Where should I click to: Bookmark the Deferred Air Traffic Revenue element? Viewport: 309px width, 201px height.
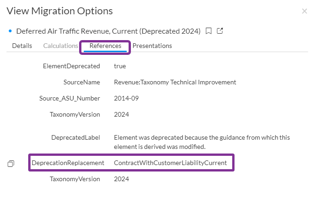click(209, 31)
